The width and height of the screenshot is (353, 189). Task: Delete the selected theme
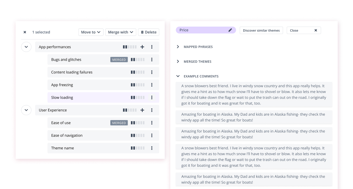tap(148, 32)
